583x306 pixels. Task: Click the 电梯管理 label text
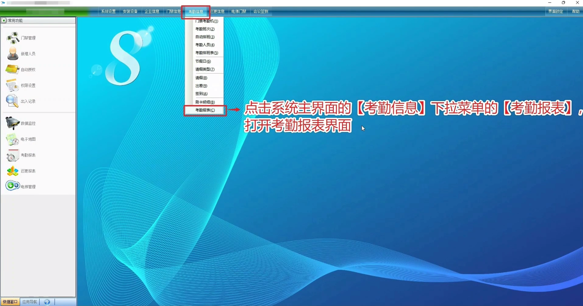click(28, 187)
